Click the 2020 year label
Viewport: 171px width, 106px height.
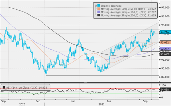22,104
